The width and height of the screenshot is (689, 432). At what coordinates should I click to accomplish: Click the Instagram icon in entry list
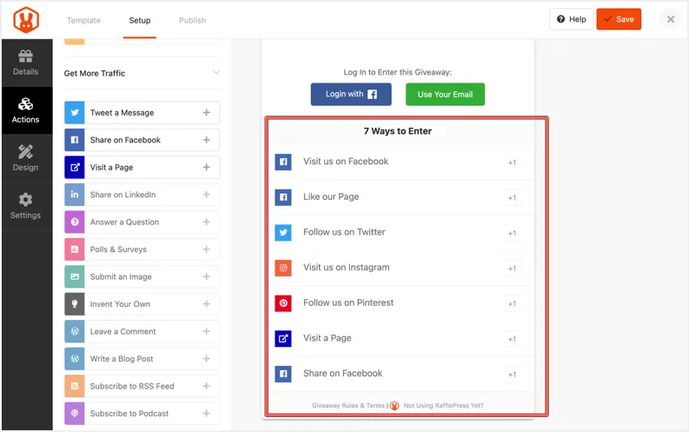click(x=283, y=268)
